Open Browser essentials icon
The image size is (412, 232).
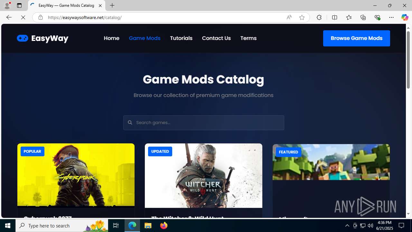(x=377, y=17)
